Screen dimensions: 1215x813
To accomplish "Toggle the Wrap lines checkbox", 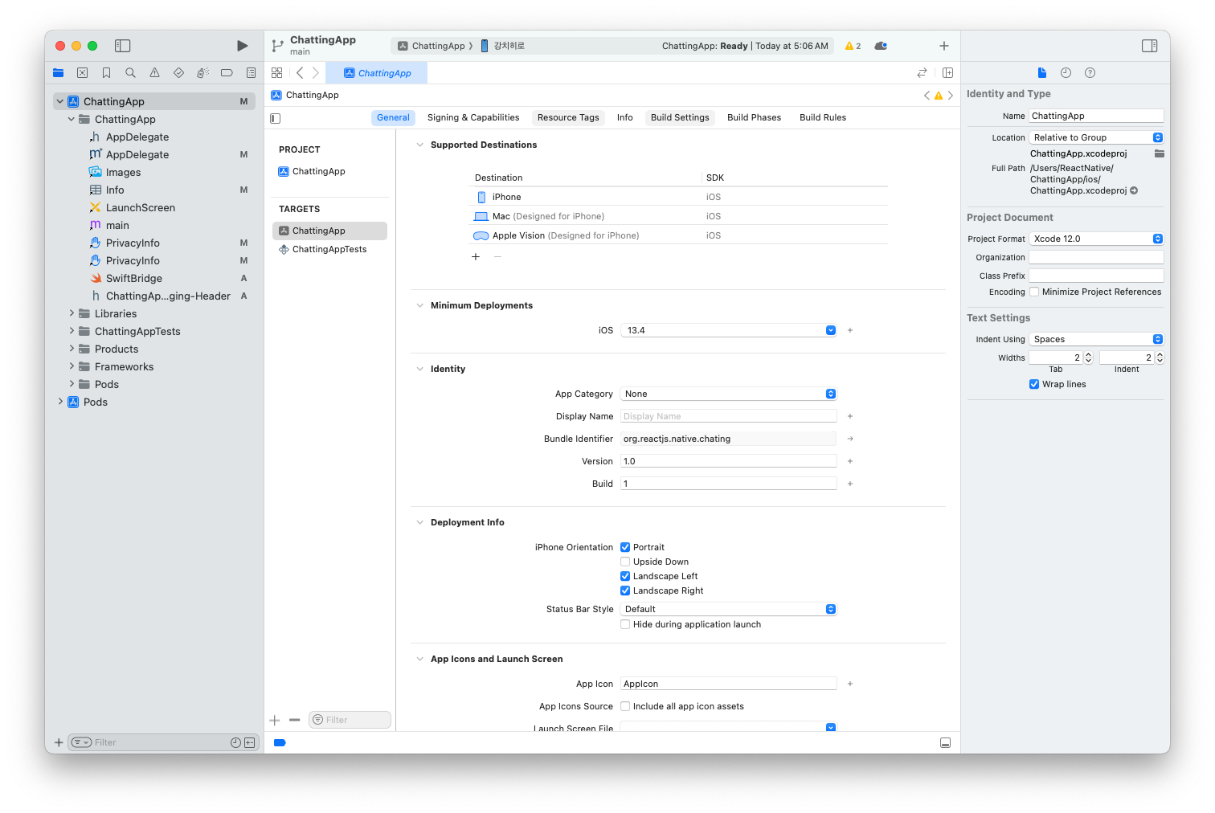I will click(1034, 384).
